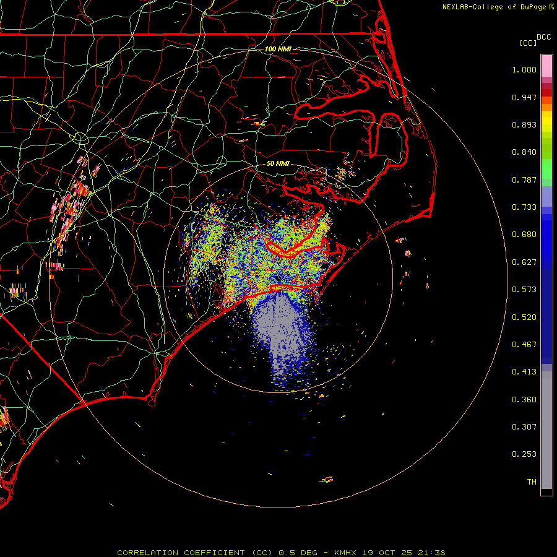Click the DCC legend title
This screenshot has height=557, width=557.
tap(543, 37)
